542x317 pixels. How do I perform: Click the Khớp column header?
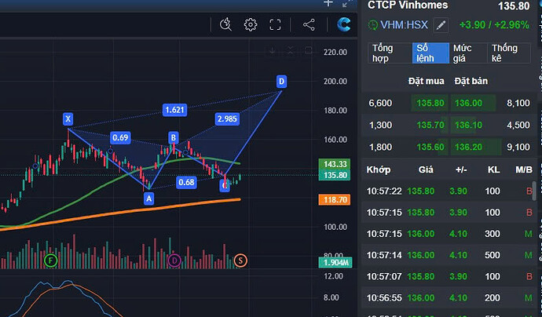tap(379, 169)
